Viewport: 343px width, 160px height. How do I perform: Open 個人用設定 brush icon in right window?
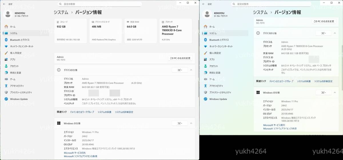coord(205,53)
